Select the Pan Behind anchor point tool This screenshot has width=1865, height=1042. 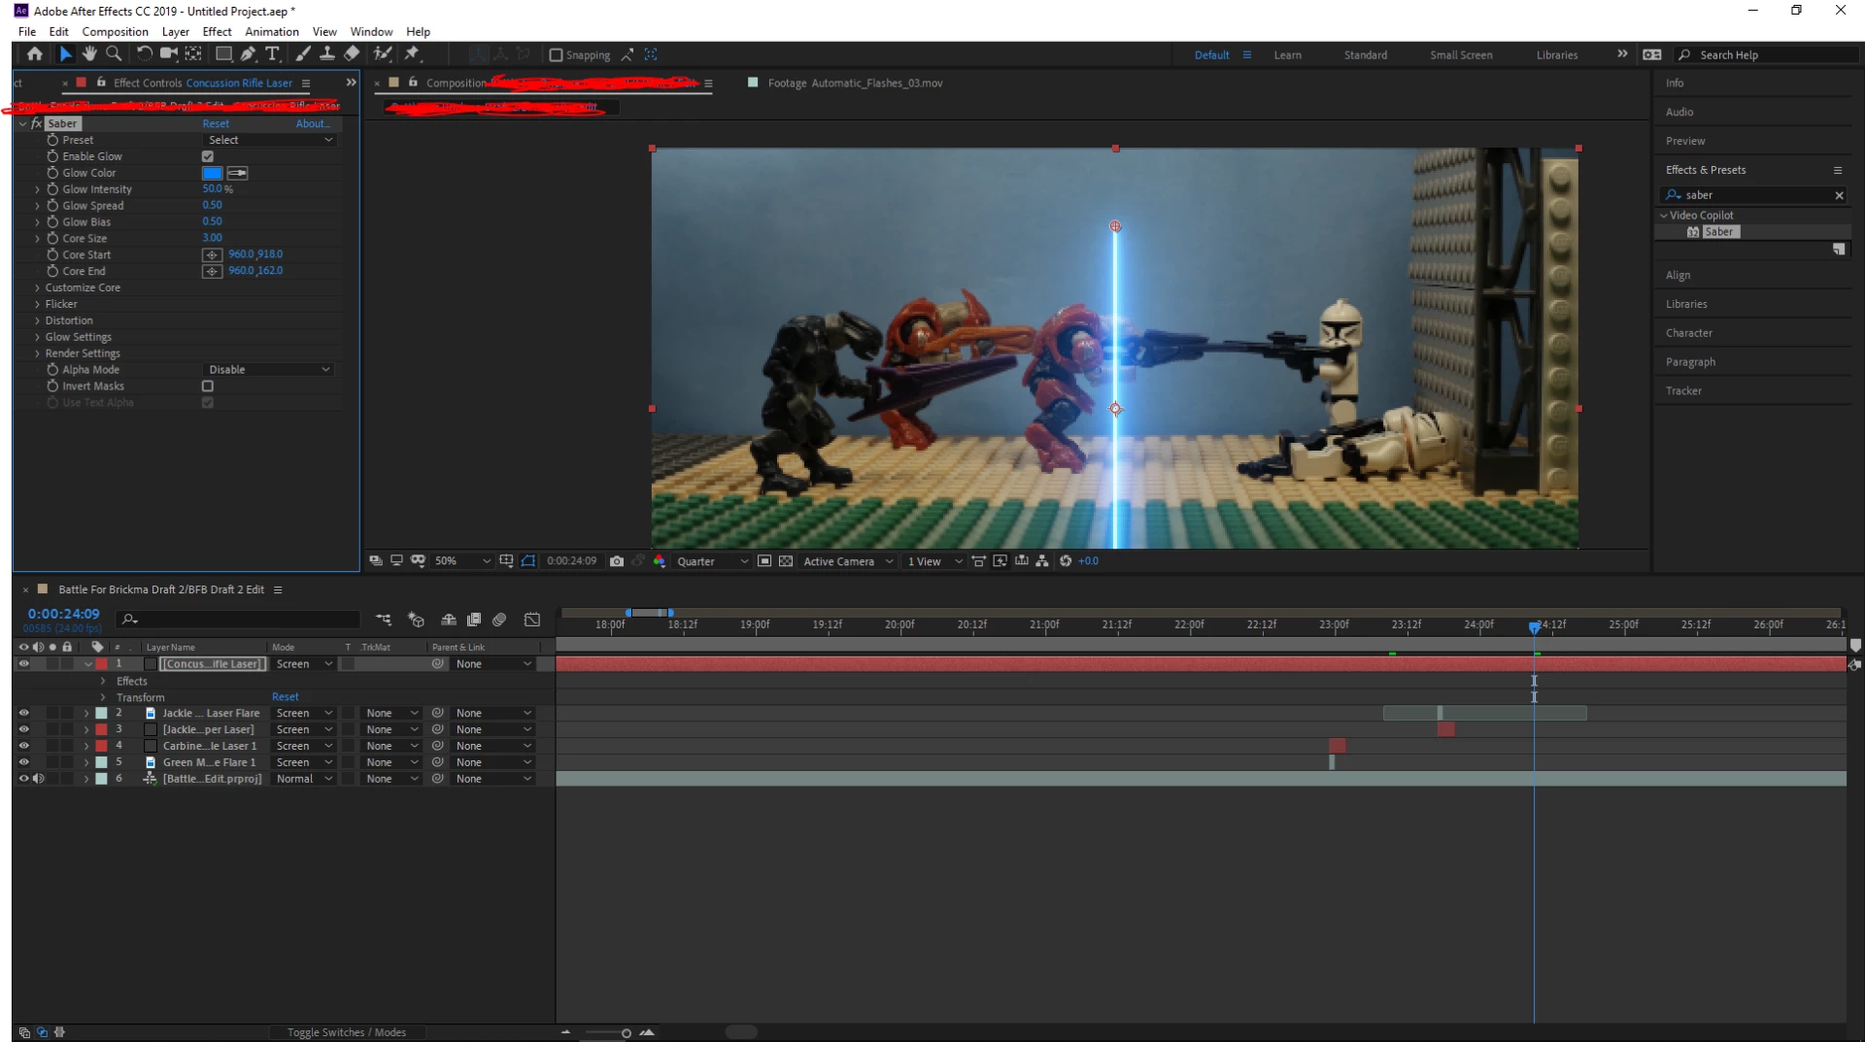(193, 54)
